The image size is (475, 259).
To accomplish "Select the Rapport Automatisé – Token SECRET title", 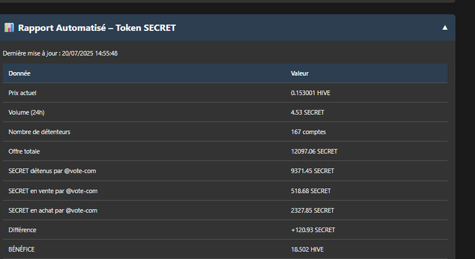I will pos(97,28).
